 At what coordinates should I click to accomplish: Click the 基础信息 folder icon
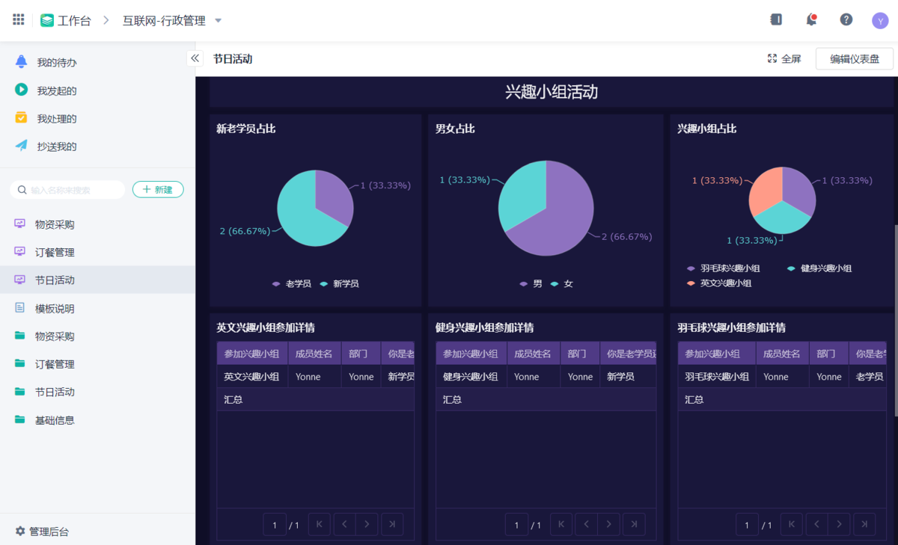click(20, 420)
